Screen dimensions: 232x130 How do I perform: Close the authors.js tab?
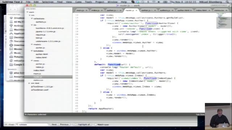173,10
